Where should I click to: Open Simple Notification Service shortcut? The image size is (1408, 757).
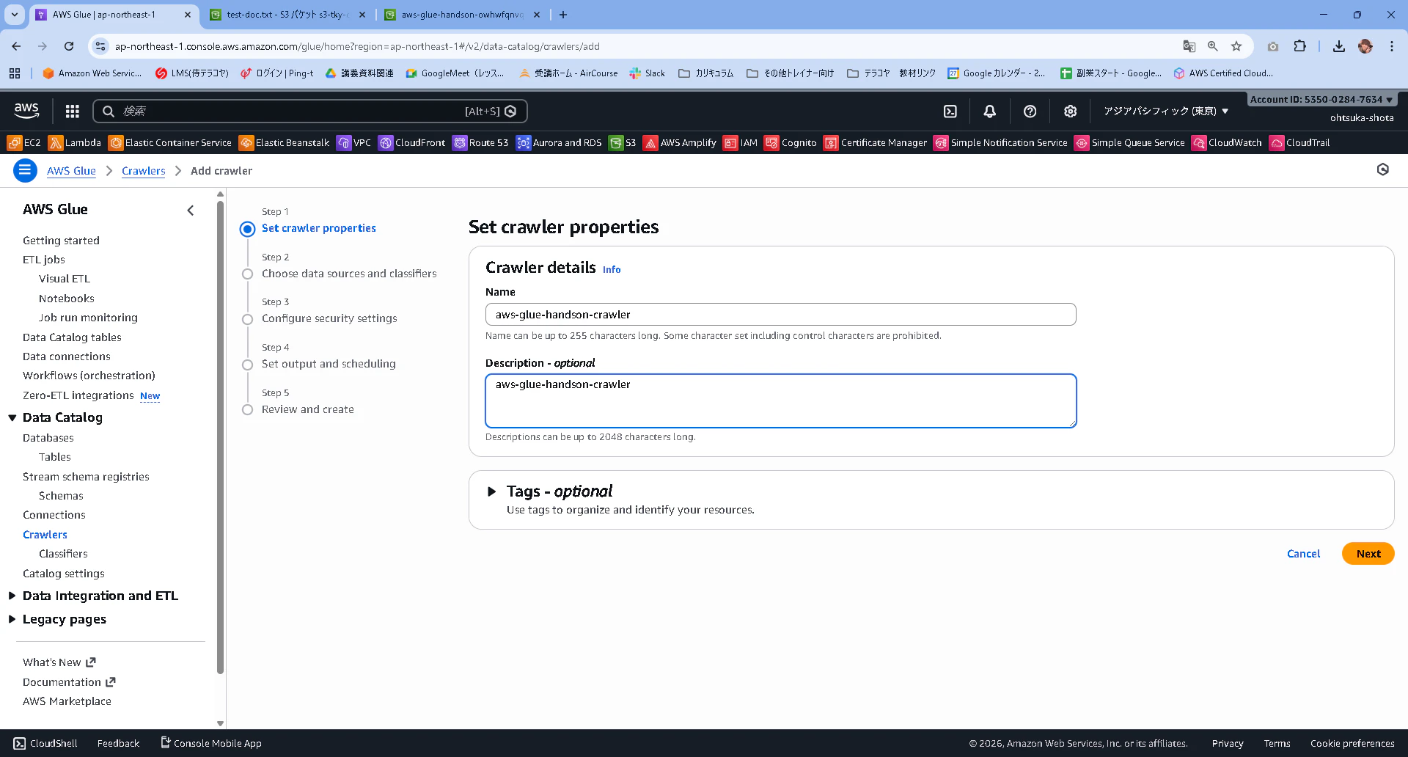tap(1001, 142)
